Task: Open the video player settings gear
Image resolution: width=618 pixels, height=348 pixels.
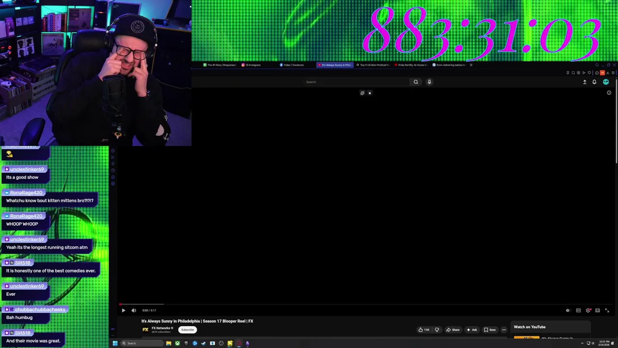Action: click(588, 310)
